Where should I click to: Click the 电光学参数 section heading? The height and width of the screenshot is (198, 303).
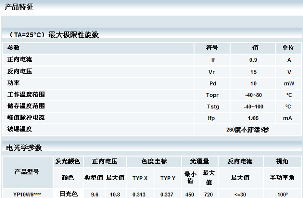pyautogui.click(x=24, y=148)
